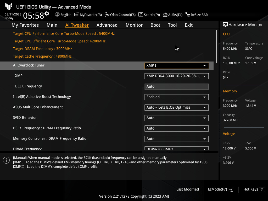Select the Ai Overclock Tuner row label

click(29, 65)
